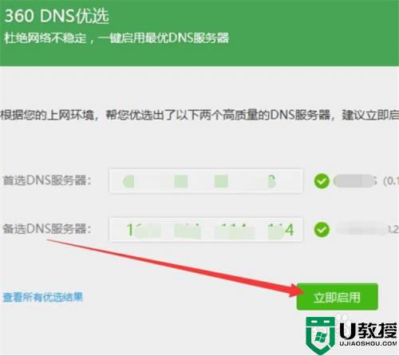The image size is (399, 356).
Task: Click the green checkmark beside 首选DNS服务器
Action: (322, 181)
